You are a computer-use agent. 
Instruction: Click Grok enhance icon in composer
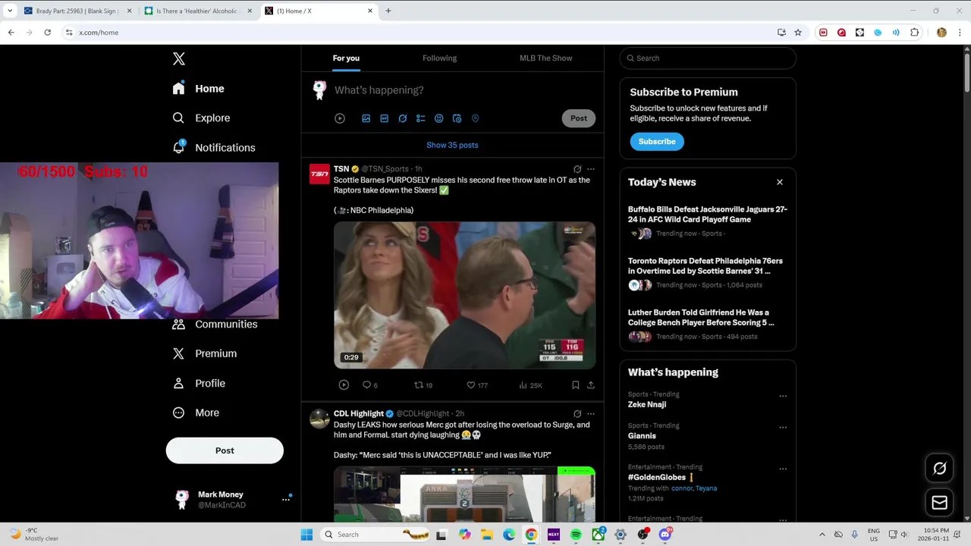pyautogui.click(x=402, y=118)
